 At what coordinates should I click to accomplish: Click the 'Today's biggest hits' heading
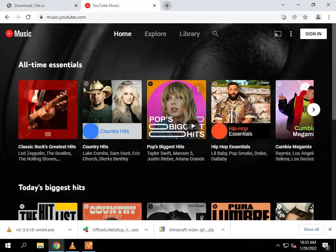pos(52,187)
